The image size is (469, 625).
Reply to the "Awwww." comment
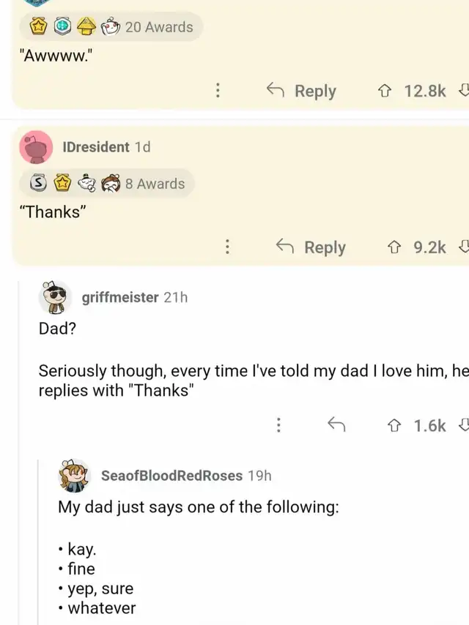point(302,91)
